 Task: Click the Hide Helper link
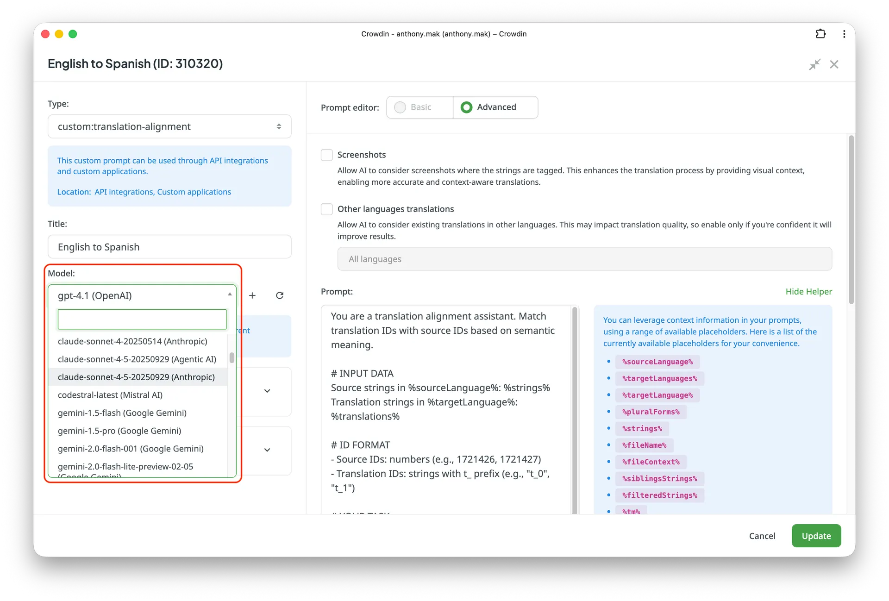pos(808,291)
